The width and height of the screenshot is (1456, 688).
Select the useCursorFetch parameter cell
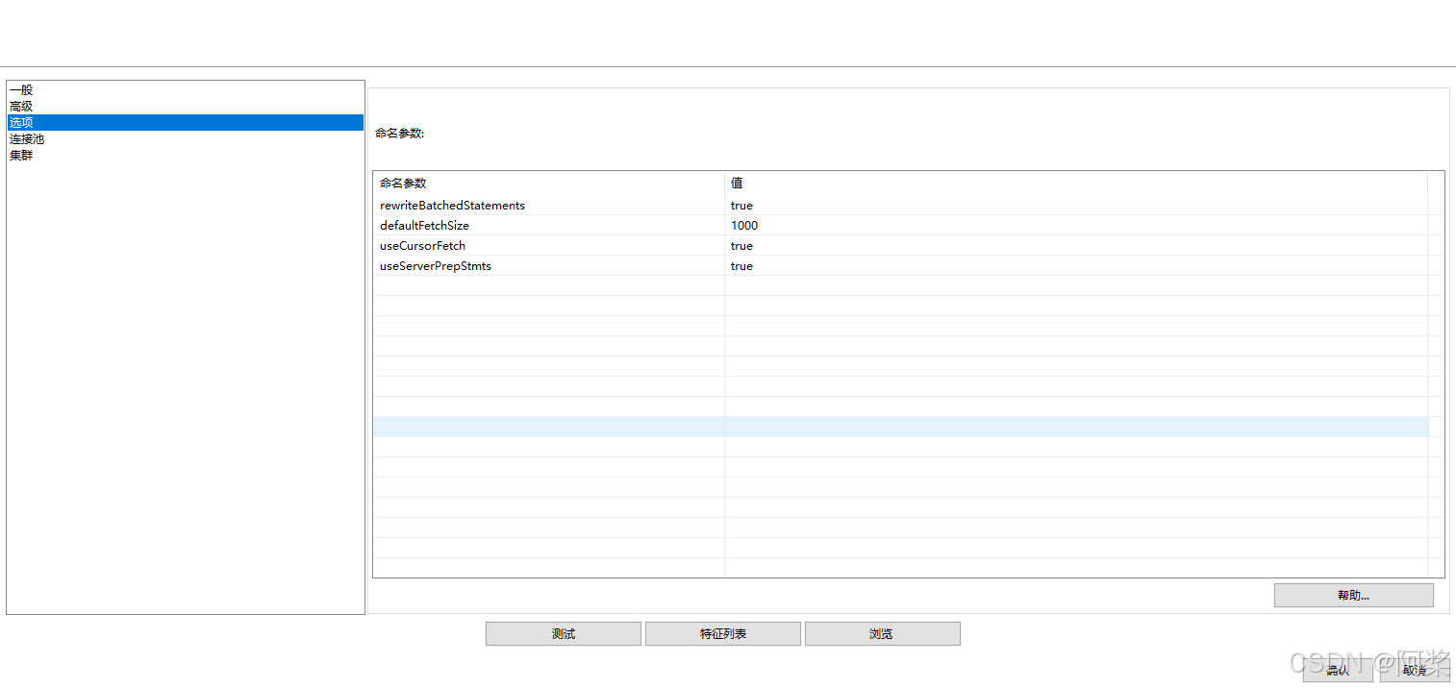(549, 246)
